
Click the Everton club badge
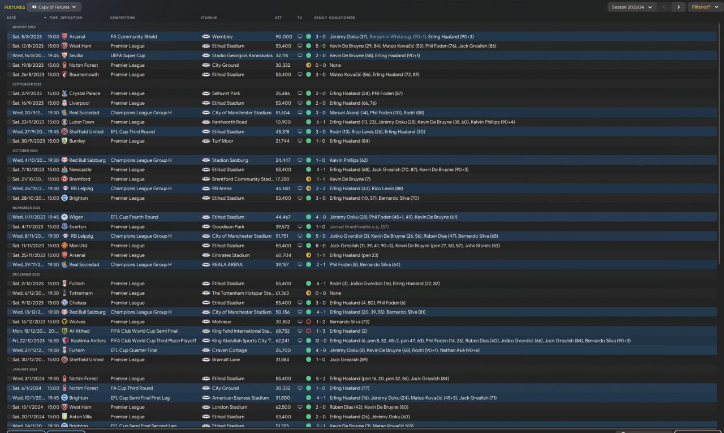(x=64, y=226)
